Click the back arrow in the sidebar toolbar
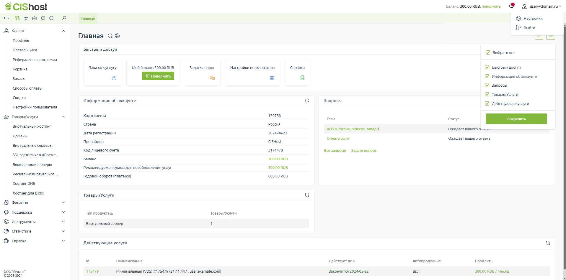Viewport: 566px width, 280px height. (x=6, y=18)
